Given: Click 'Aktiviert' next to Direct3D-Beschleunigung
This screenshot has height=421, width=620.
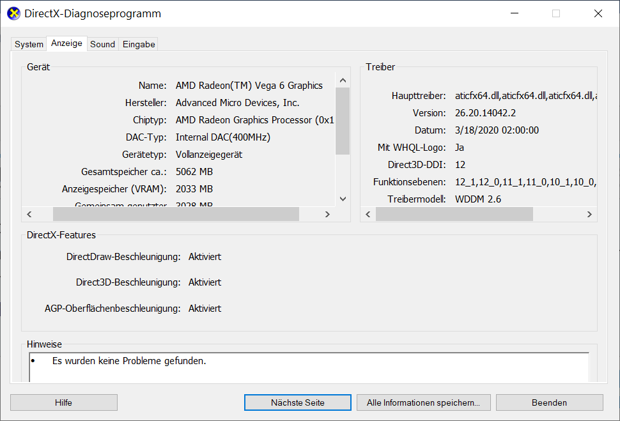Looking at the screenshot, I should tap(205, 282).
